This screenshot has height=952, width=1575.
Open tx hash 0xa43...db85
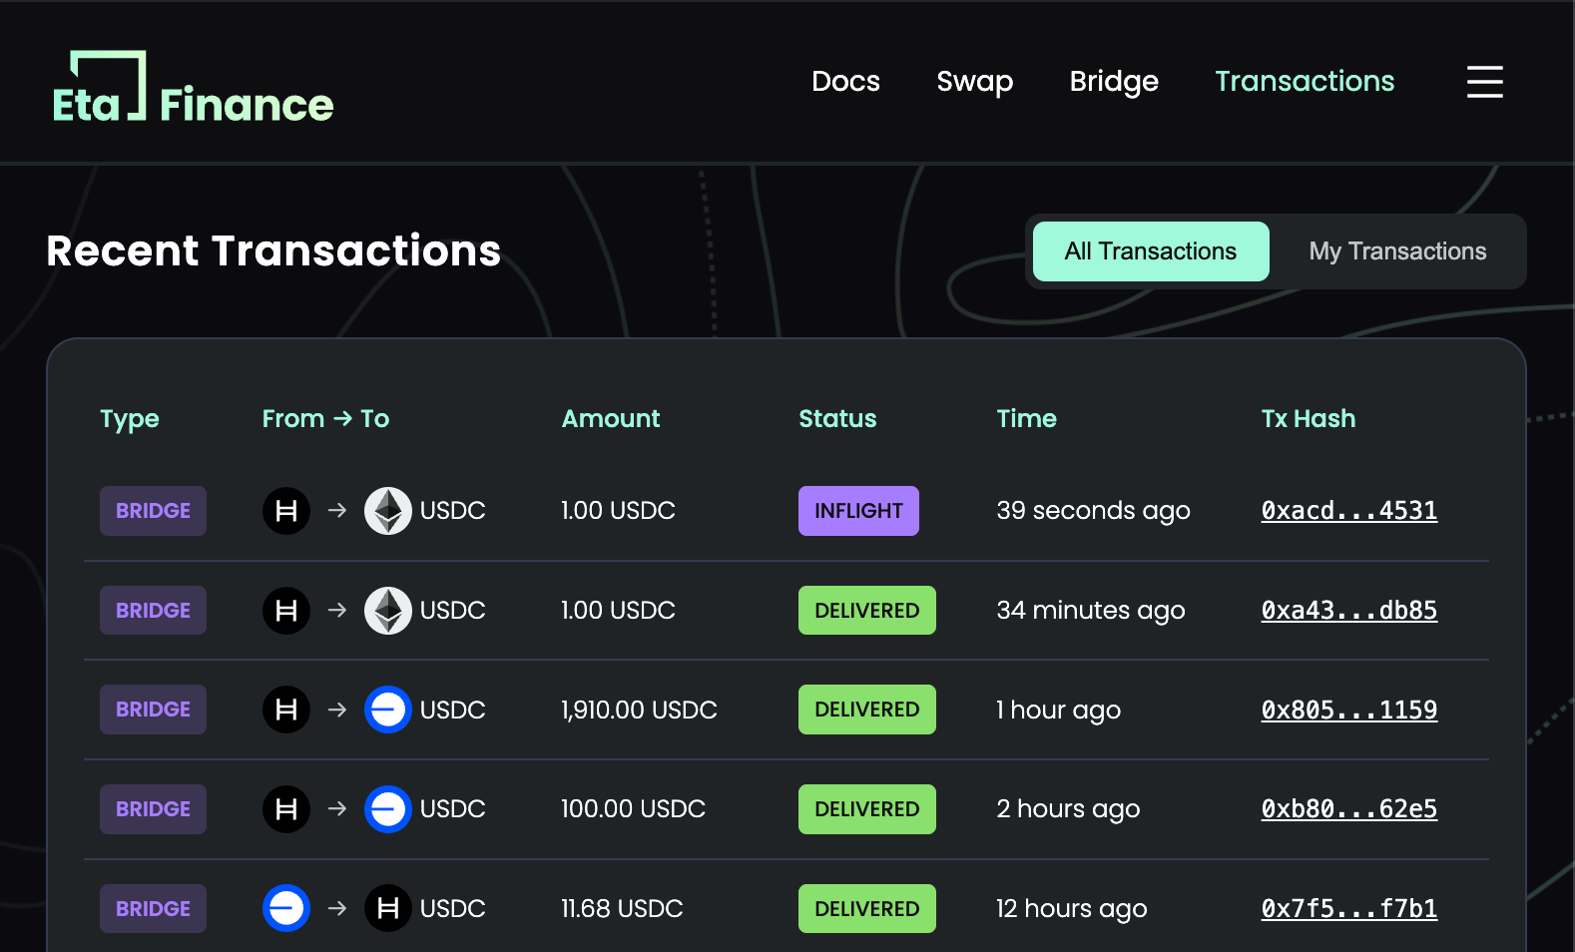(x=1348, y=611)
